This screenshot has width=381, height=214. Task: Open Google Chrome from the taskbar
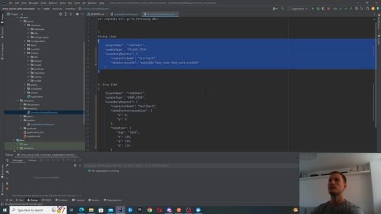coord(149,210)
